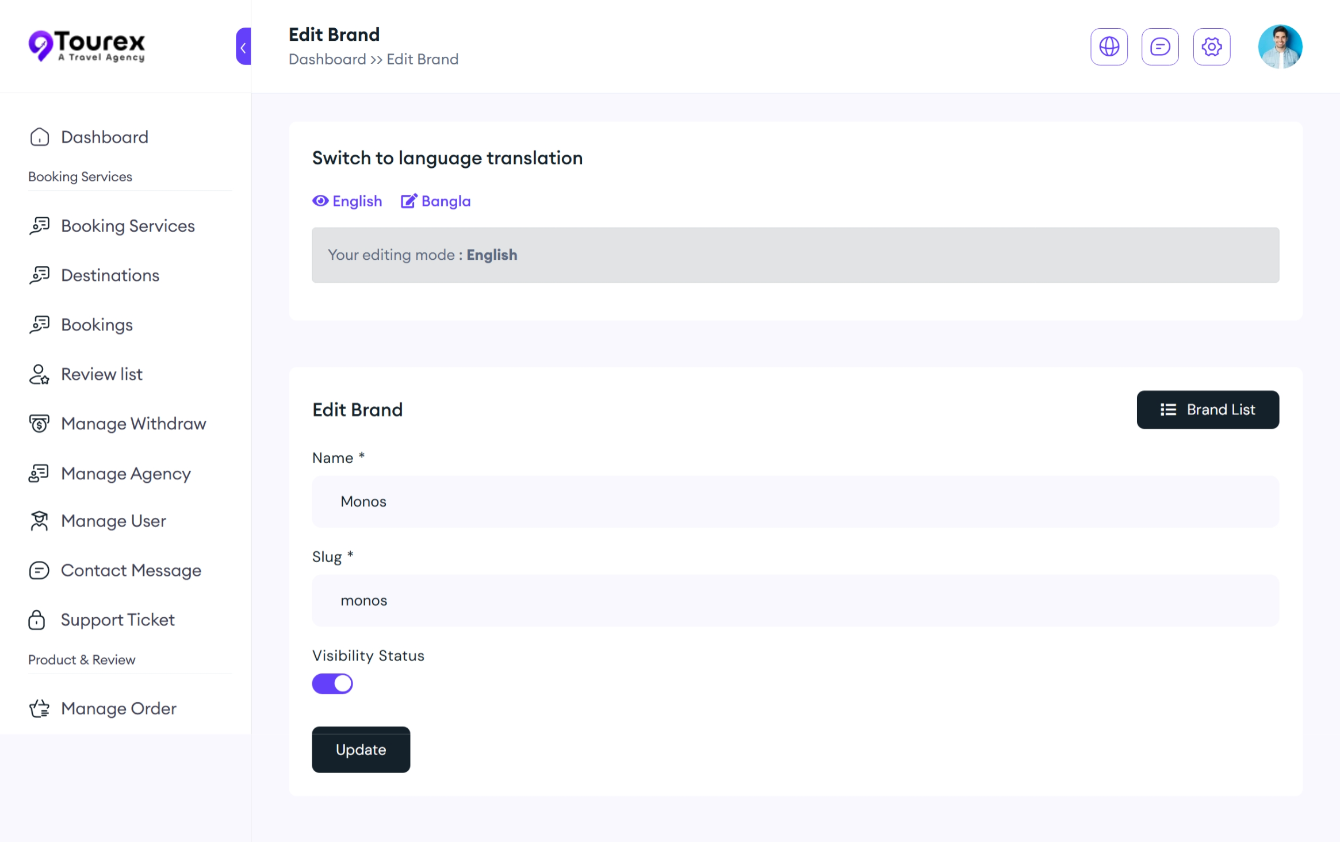
Task: Click the Tourex logo
Action: point(87,45)
